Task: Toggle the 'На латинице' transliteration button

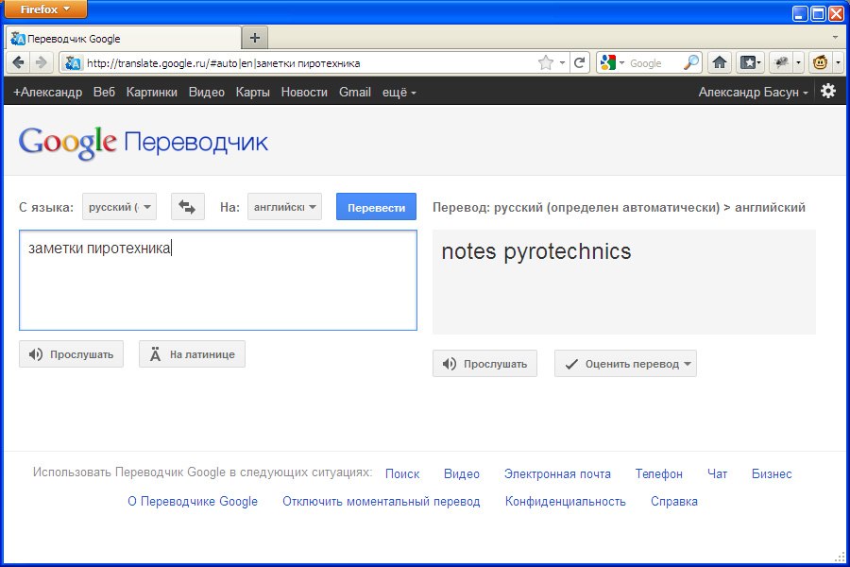Action: (x=192, y=354)
